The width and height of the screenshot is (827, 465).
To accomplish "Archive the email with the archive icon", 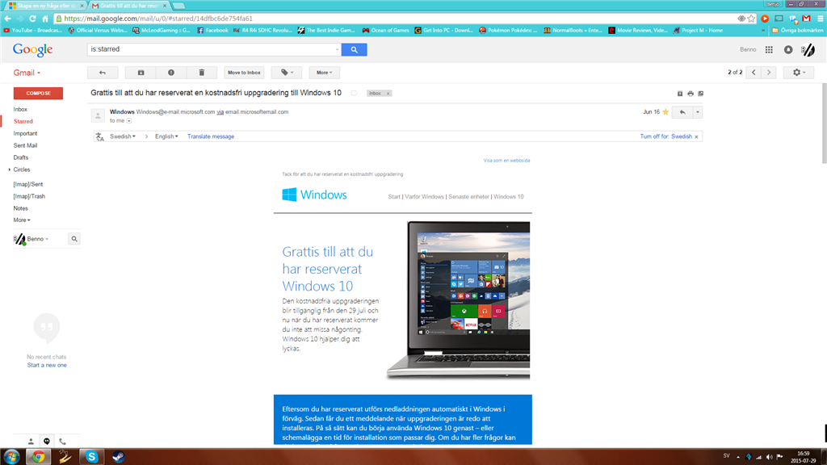I will 141,73.
